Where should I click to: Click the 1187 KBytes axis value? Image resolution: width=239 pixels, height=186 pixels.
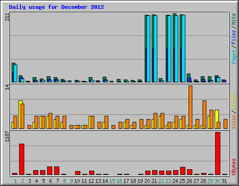(x=7, y=137)
